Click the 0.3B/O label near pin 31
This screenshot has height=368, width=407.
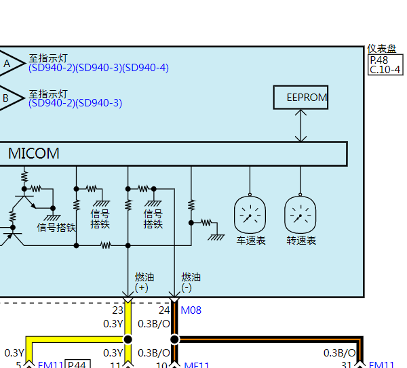point(340,353)
